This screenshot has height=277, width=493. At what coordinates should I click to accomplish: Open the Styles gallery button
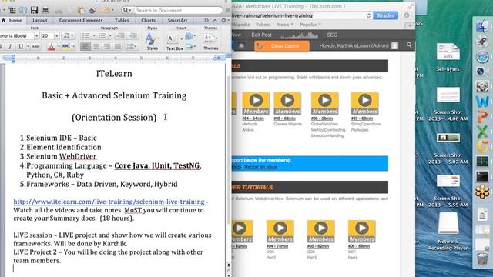[x=152, y=42]
